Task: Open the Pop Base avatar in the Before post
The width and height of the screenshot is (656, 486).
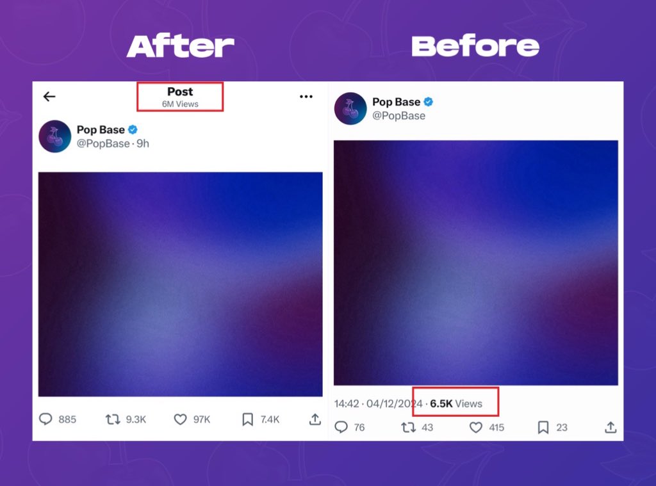Action: click(350, 108)
